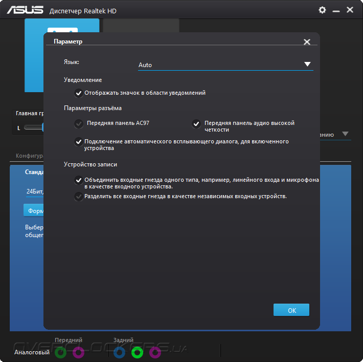Select Передняя панель AC97 option

[79, 124]
